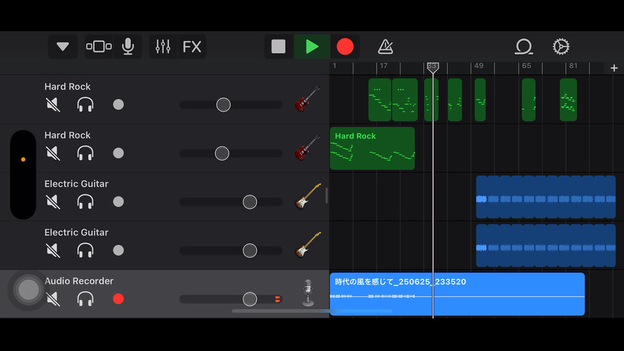624x351 pixels.
Task: Select the 'Hard Rock' labeled green region
Action: click(x=372, y=148)
